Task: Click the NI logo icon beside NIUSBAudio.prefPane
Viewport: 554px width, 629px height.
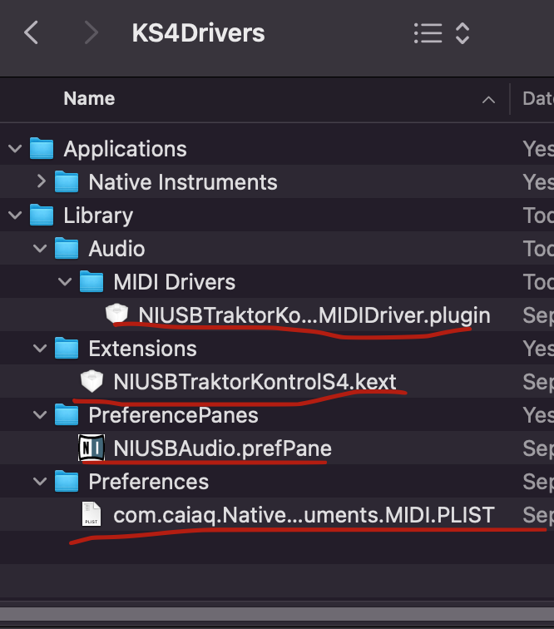Action: point(91,448)
